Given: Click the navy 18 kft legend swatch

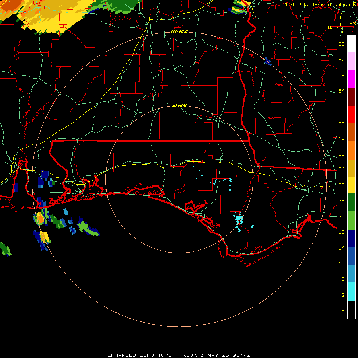Looking at the screenshot, I should (x=351, y=238).
